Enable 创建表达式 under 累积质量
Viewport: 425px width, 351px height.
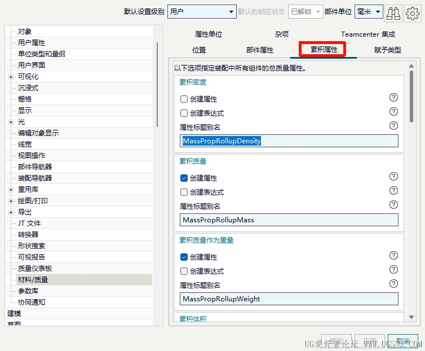pos(184,192)
